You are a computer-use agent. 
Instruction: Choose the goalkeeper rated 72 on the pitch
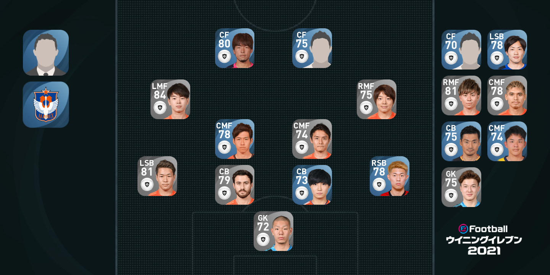pyautogui.click(x=273, y=231)
